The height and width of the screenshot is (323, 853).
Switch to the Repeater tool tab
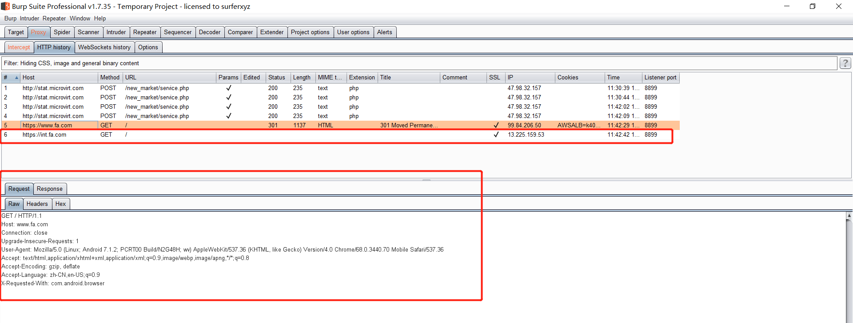tap(145, 32)
